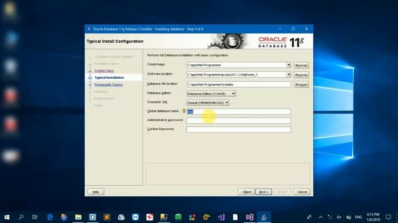Launch Firefox from the taskbar
The image size is (398, 223).
coord(64,217)
